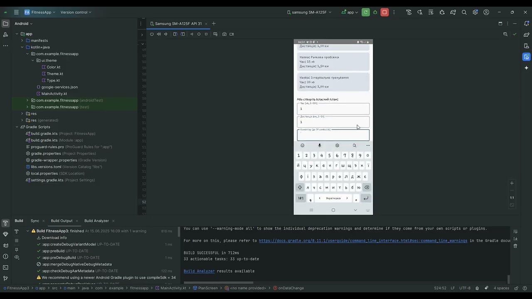Viewport: 532px width, 299px height.
Task: Switch to the Sync tab
Action: pyautogui.click(x=35, y=221)
